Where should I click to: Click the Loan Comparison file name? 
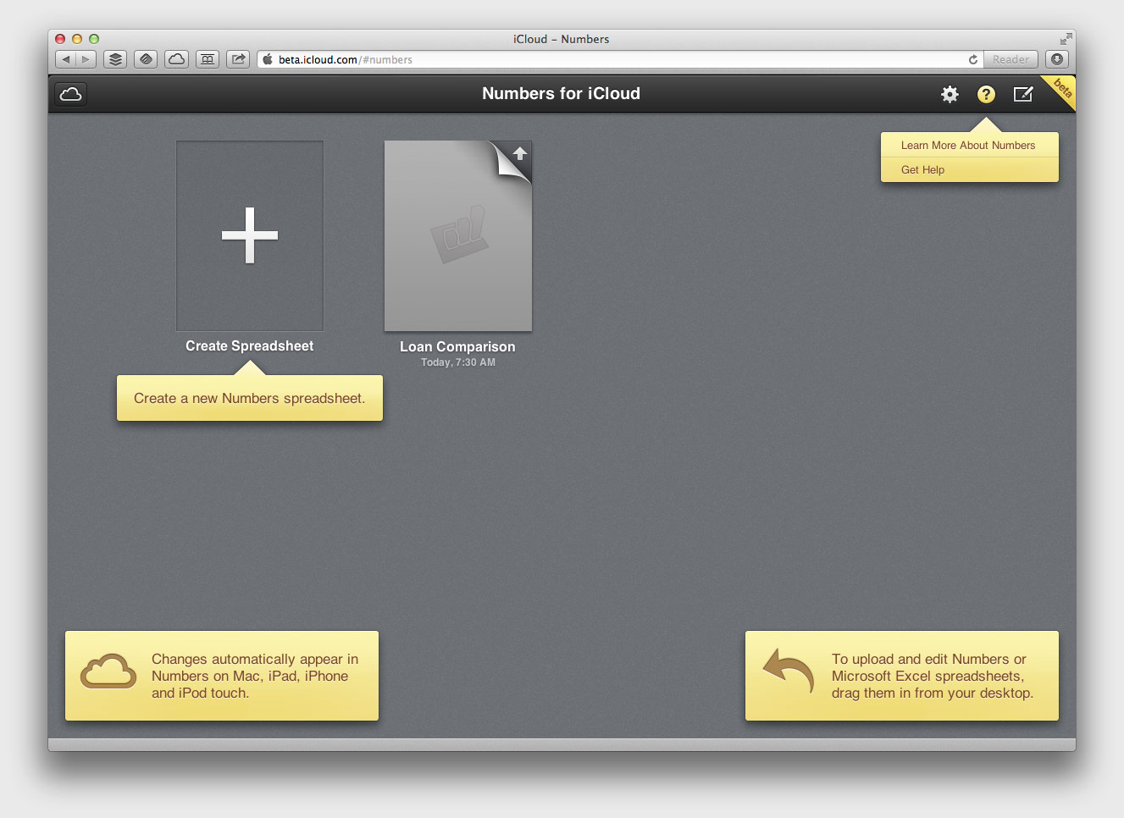point(457,346)
